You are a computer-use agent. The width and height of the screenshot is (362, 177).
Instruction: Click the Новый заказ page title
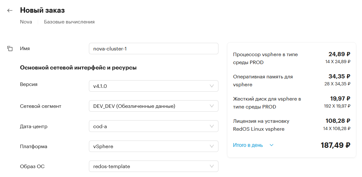tap(42, 10)
